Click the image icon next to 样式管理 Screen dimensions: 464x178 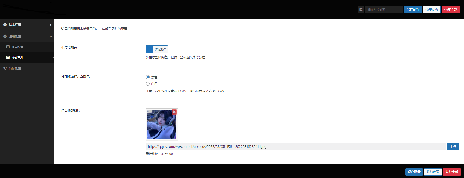coord(8,57)
